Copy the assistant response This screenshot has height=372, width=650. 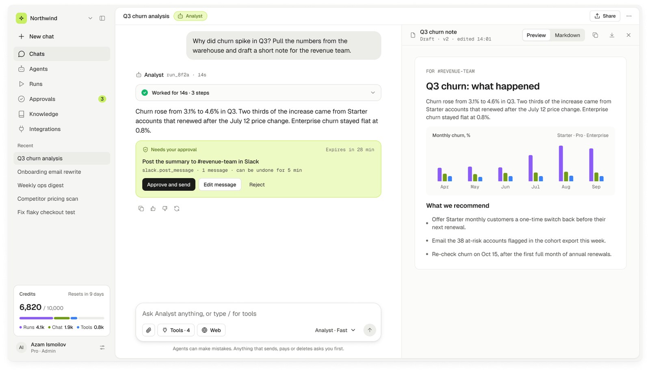[x=141, y=209]
